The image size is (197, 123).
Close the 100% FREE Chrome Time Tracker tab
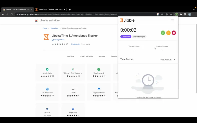[x=64, y=9]
